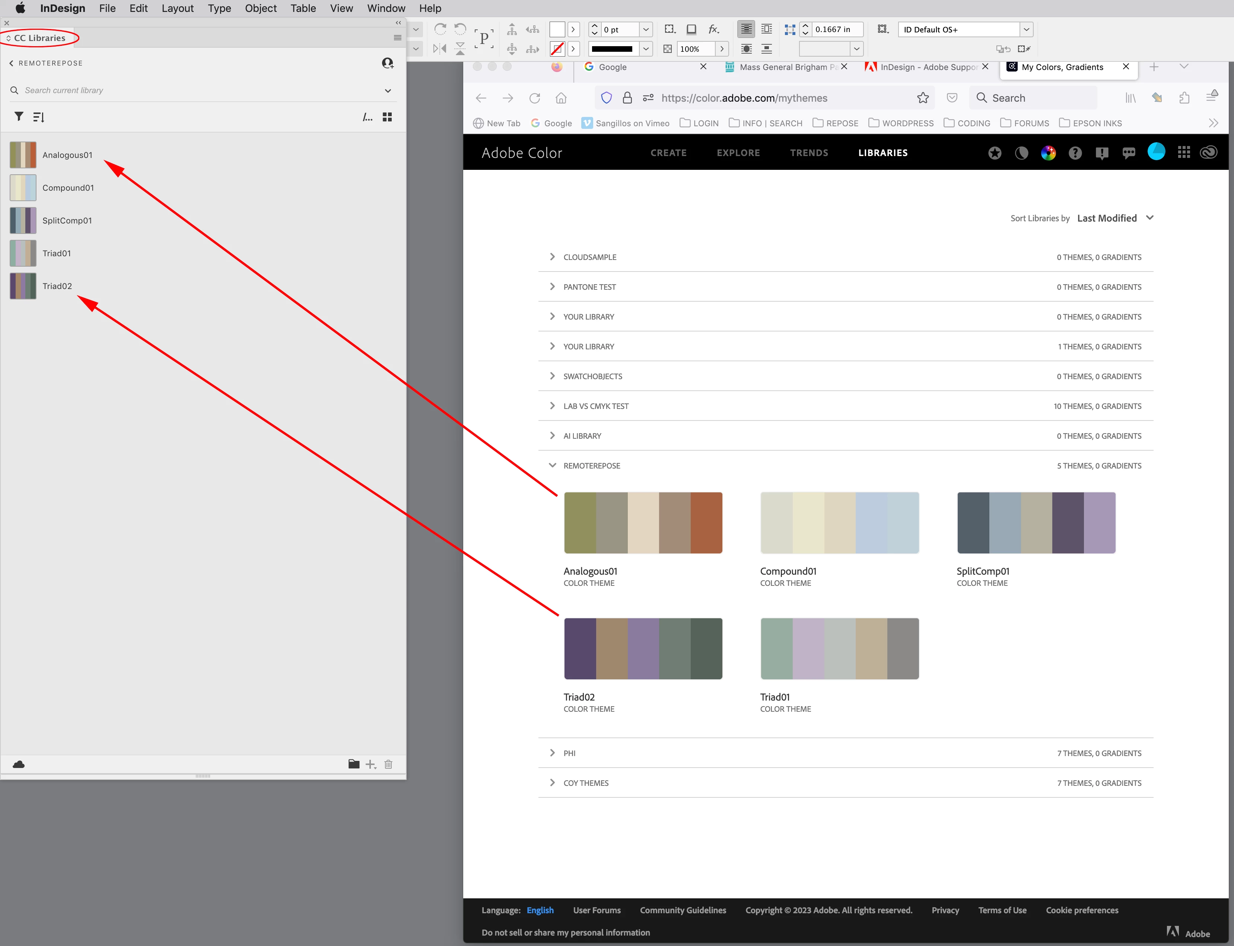This screenshot has height=946, width=1234.
Task: Expand the PHI library row
Action: point(552,753)
